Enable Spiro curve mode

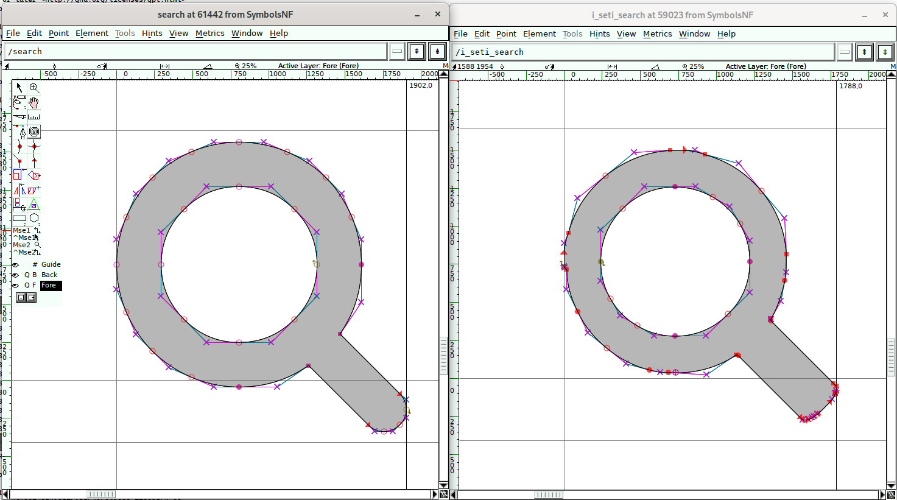coord(34,132)
